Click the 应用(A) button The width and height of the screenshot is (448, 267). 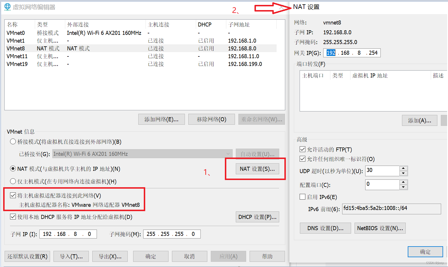coord(228,256)
